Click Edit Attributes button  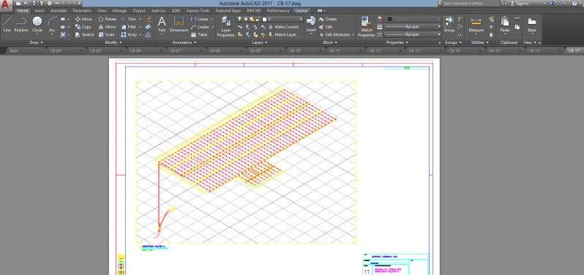coord(334,34)
